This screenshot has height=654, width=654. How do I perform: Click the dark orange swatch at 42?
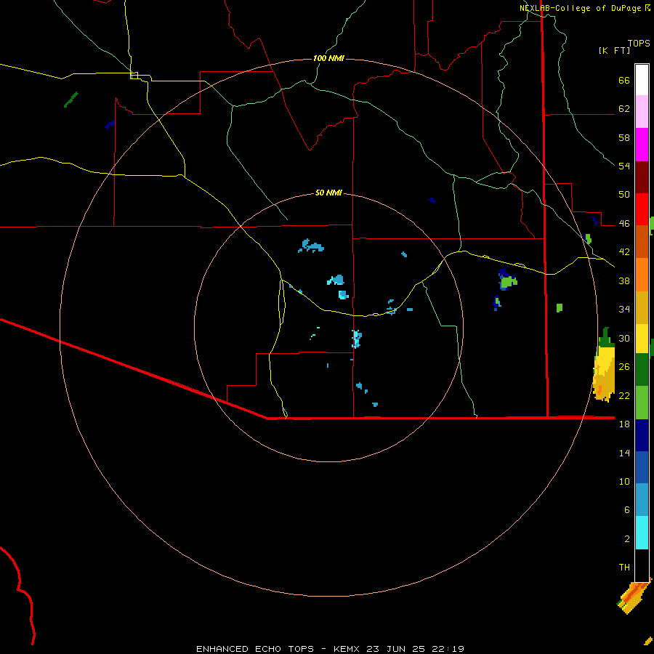pos(642,242)
